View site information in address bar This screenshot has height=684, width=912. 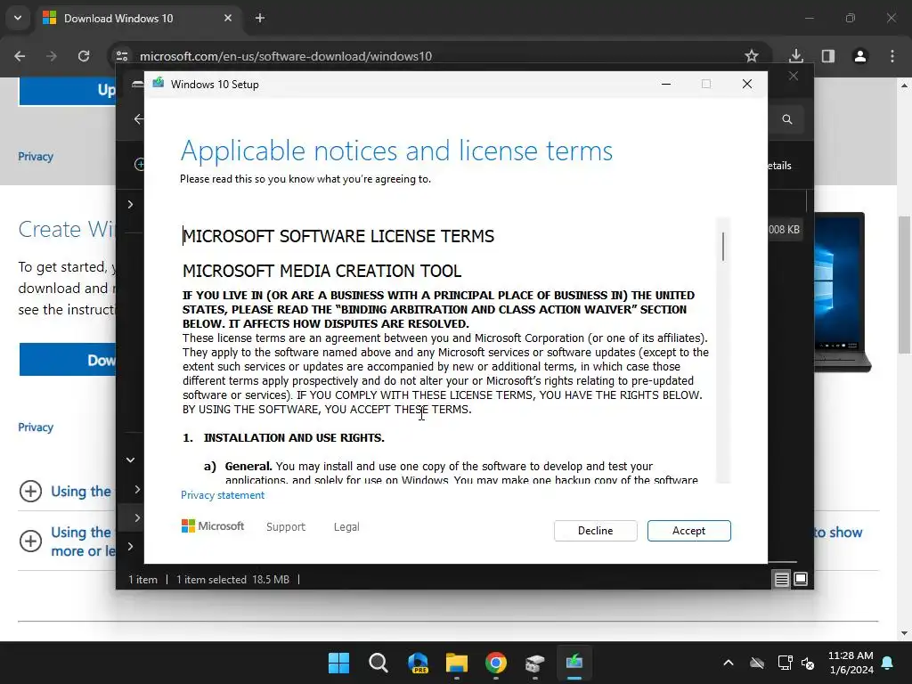coord(122,56)
